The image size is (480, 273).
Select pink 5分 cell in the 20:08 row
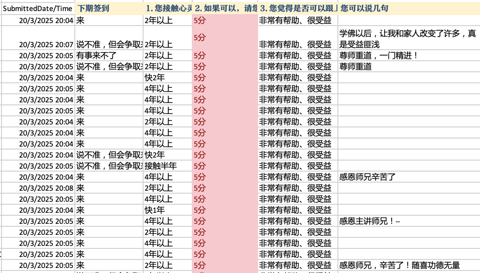pyautogui.click(x=224, y=188)
